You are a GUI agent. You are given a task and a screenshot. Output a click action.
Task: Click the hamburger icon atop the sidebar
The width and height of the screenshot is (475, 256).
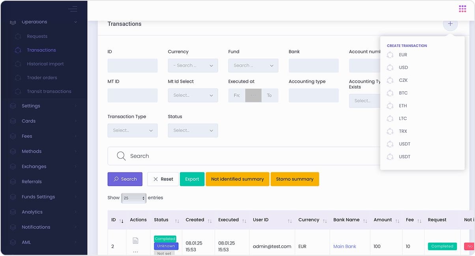coord(73,9)
